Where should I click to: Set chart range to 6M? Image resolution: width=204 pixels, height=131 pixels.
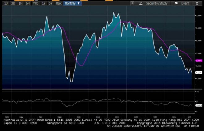click(x=28, y=3)
